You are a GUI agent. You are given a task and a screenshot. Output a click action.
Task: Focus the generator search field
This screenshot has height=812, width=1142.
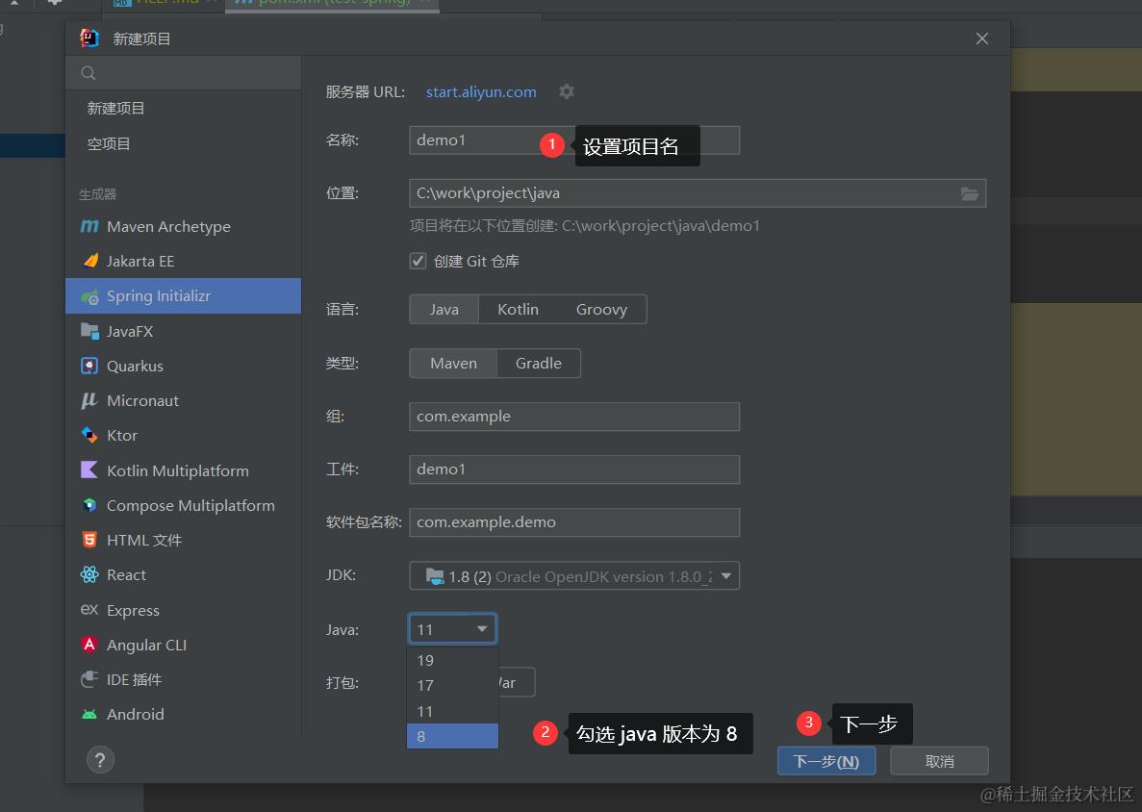(x=183, y=73)
